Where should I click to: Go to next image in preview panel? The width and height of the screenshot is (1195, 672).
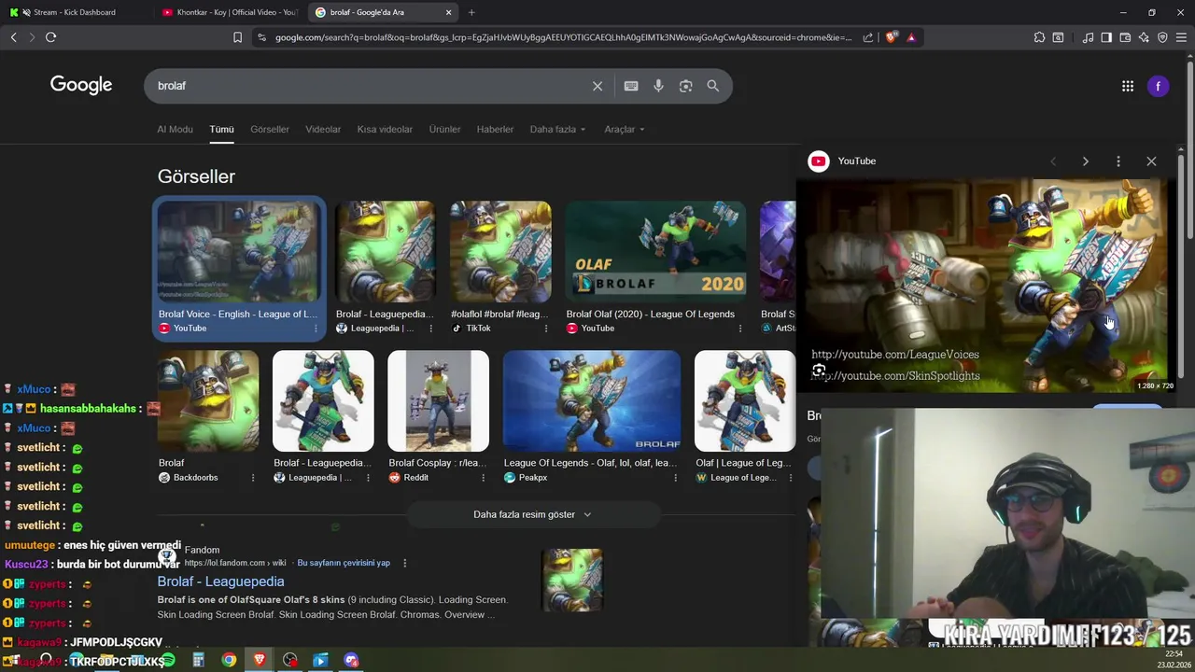[x=1085, y=161]
